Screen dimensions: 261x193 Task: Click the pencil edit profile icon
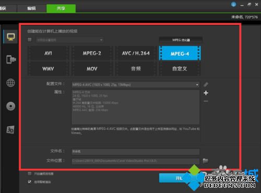pos(206,85)
